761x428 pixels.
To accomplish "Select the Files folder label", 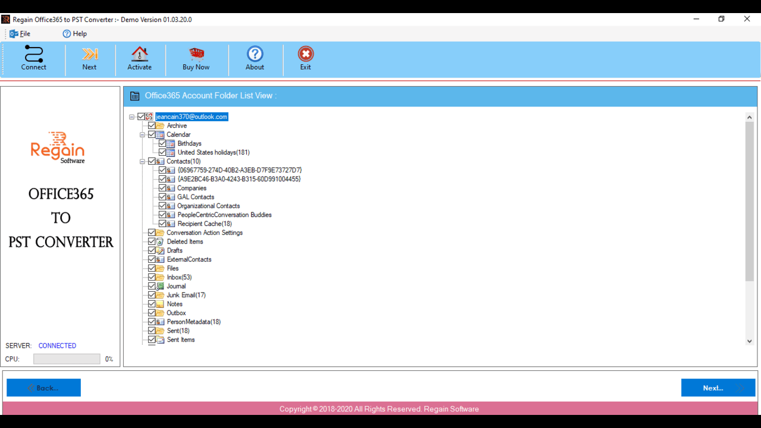I will click(172, 268).
